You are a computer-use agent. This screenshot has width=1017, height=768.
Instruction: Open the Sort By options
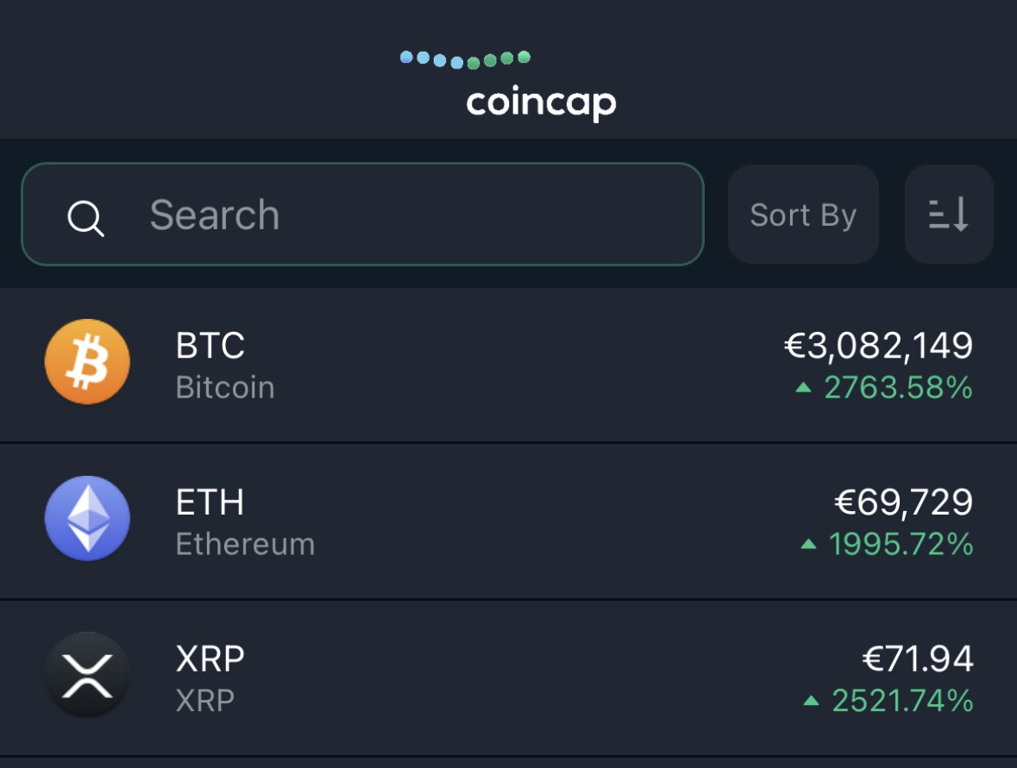point(803,215)
